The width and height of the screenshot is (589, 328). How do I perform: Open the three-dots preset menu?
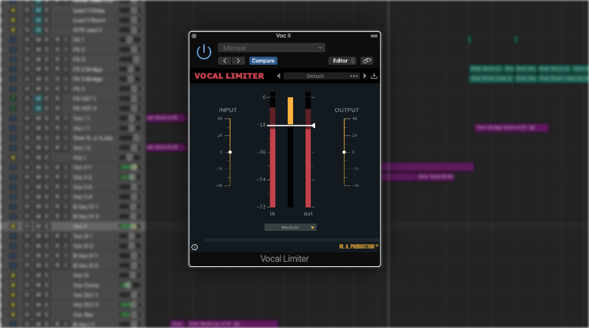[x=354, y=76]
